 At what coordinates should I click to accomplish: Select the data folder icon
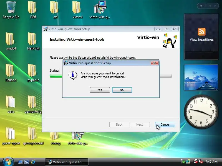pos(11,105)
